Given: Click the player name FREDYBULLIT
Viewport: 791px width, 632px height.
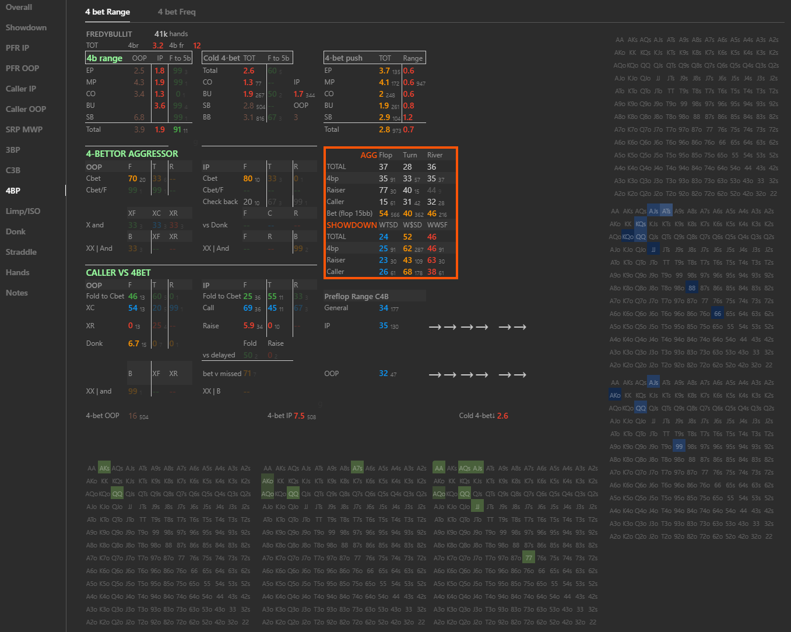Looking at the screenshot, I should [109, 34].
